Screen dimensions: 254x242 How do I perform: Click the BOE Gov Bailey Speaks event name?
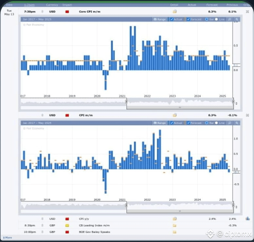pos(95,232)
